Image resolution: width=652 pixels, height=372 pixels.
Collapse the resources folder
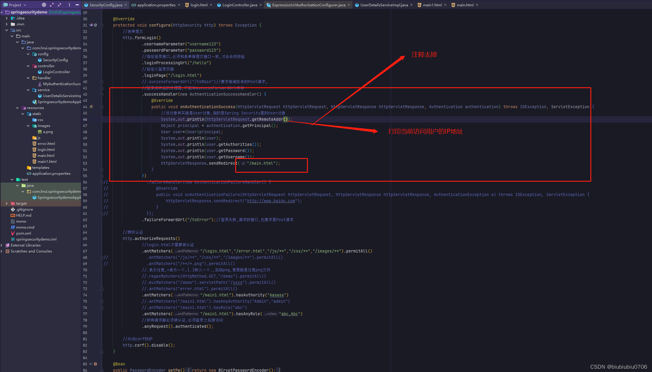click(17, 108)
